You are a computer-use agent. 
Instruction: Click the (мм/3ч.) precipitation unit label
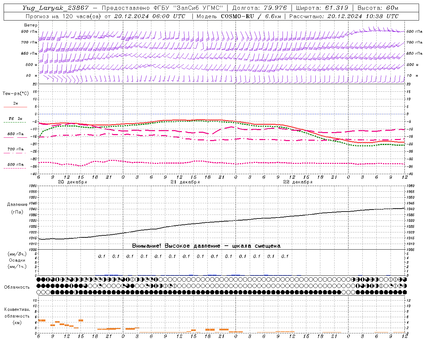click(17, 254)
